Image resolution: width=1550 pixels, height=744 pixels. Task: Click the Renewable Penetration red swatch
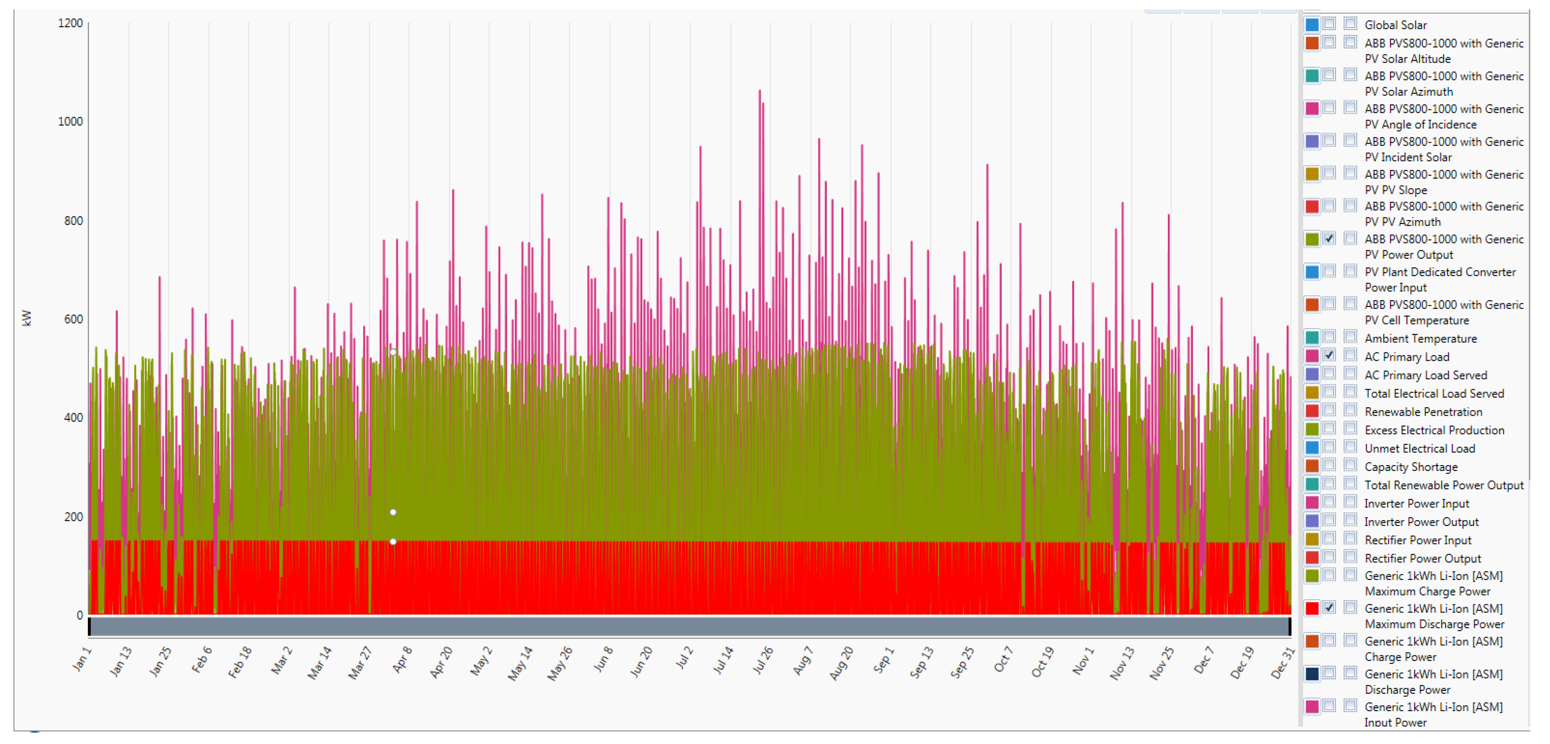[x=1312, y=411]
